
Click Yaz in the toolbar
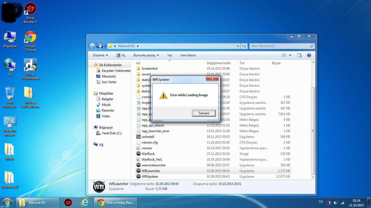[170, 55]
